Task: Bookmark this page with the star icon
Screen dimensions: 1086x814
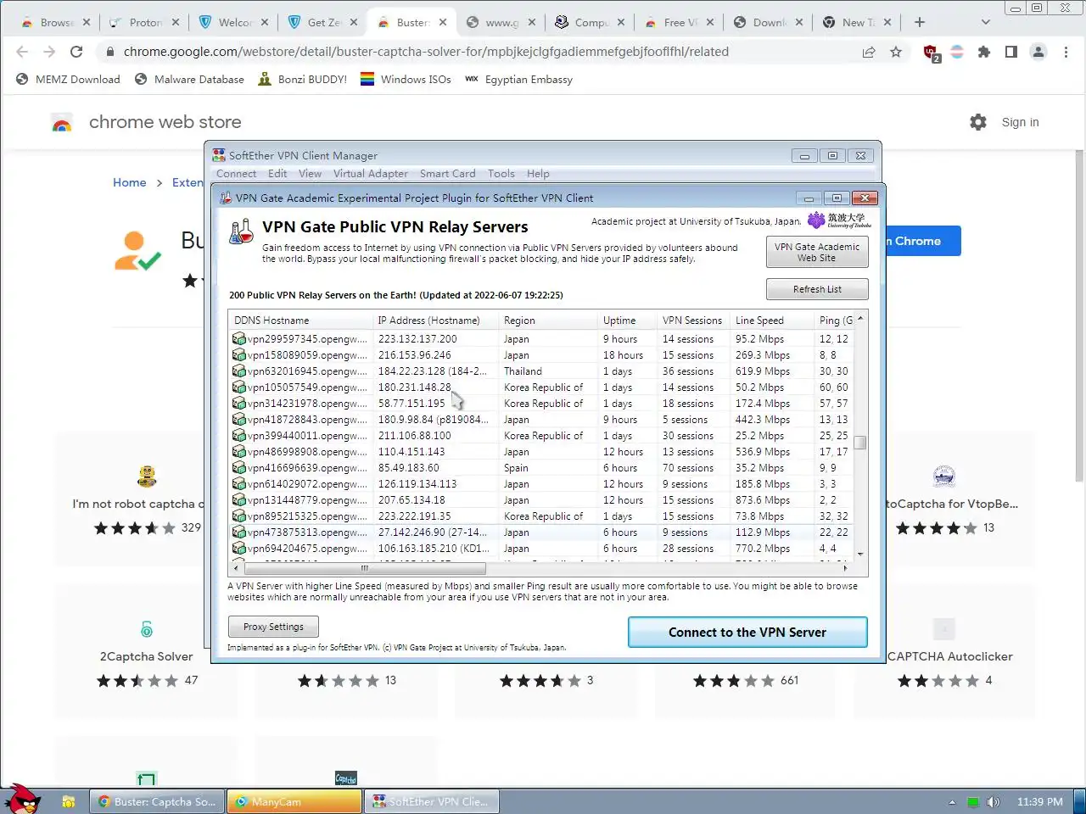Action: click(896, 52)
